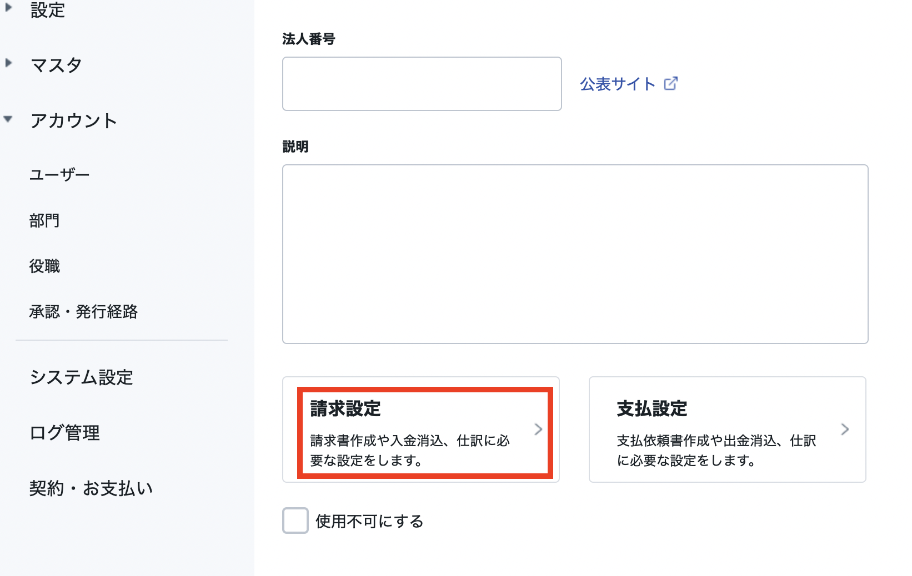
Task: Open システム設定 from the sidebar
Action: click(82, 377)
